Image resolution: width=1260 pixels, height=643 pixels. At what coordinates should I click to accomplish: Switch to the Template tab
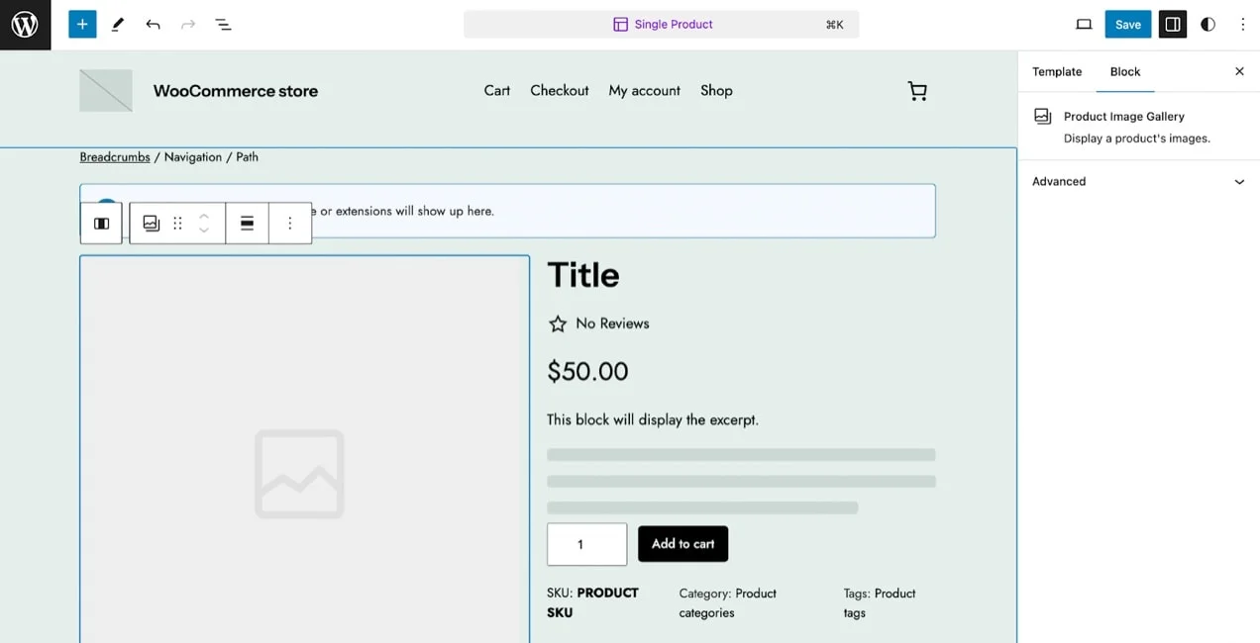coord(1056,71)
